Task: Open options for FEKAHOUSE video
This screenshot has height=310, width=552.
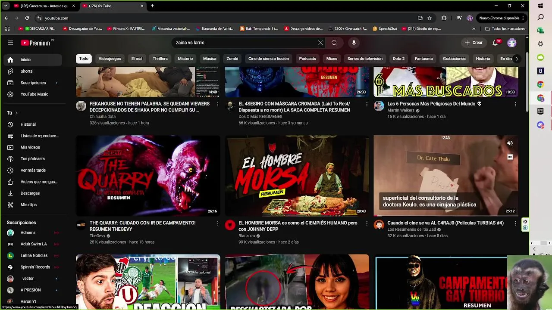Action: point(218,105)
